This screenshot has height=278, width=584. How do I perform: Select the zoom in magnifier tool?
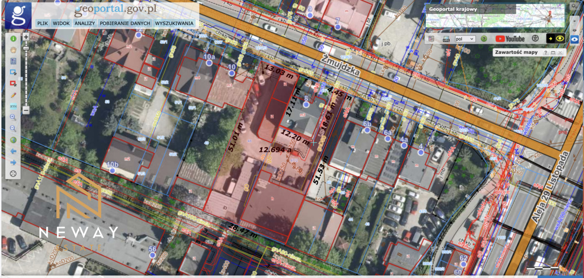13,117
